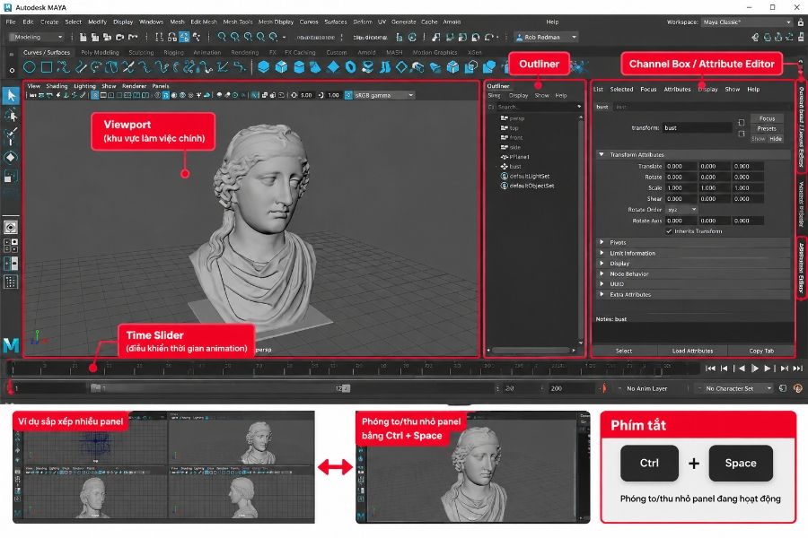Image resolution: width=808 pixels, height=538 pixels.
Task: Select the NURBS Square shelf icon
Action: click(47, 67)
